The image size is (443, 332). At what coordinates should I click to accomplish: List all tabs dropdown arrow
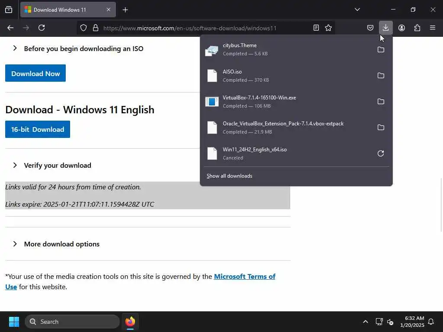pos(357,10)
